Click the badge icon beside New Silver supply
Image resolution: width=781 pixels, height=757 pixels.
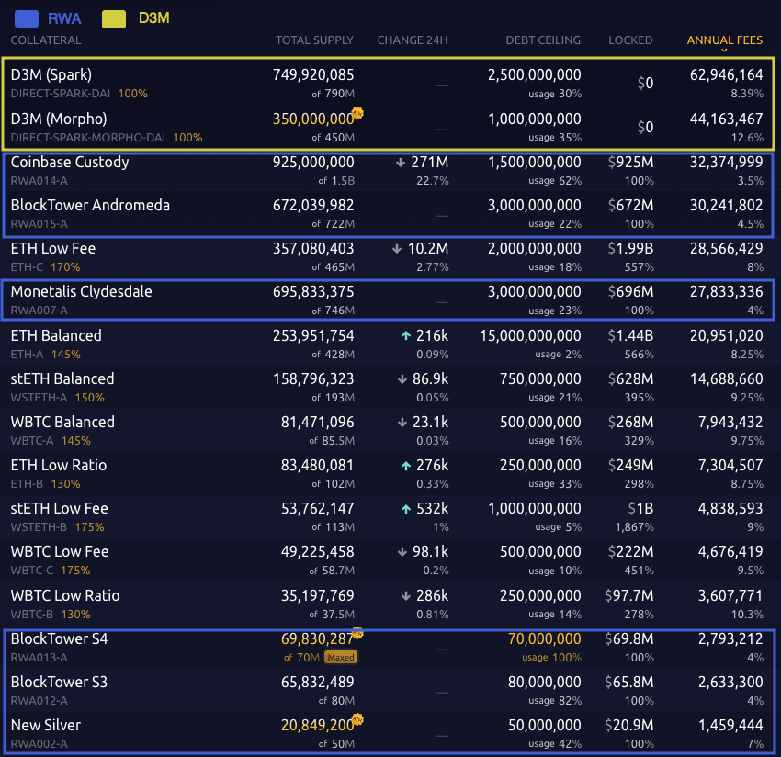(359, 719)
